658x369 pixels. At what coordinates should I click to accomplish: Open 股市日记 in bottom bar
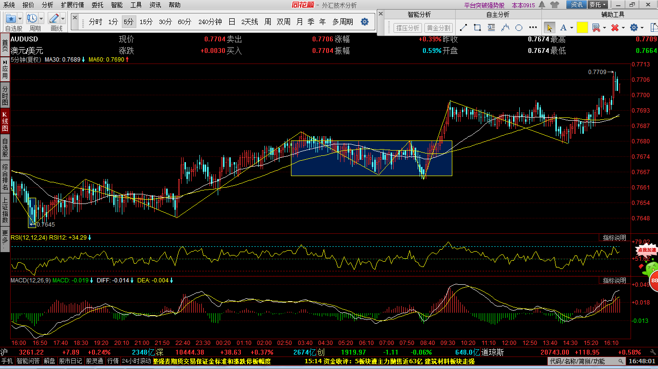pyautogui.click(x=70, y=361)
